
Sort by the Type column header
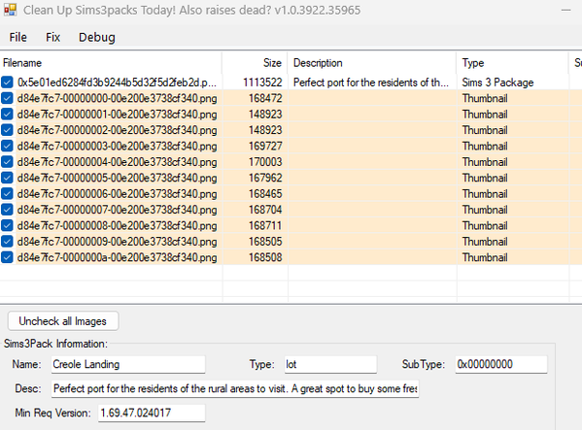click(x=513, y=63)
